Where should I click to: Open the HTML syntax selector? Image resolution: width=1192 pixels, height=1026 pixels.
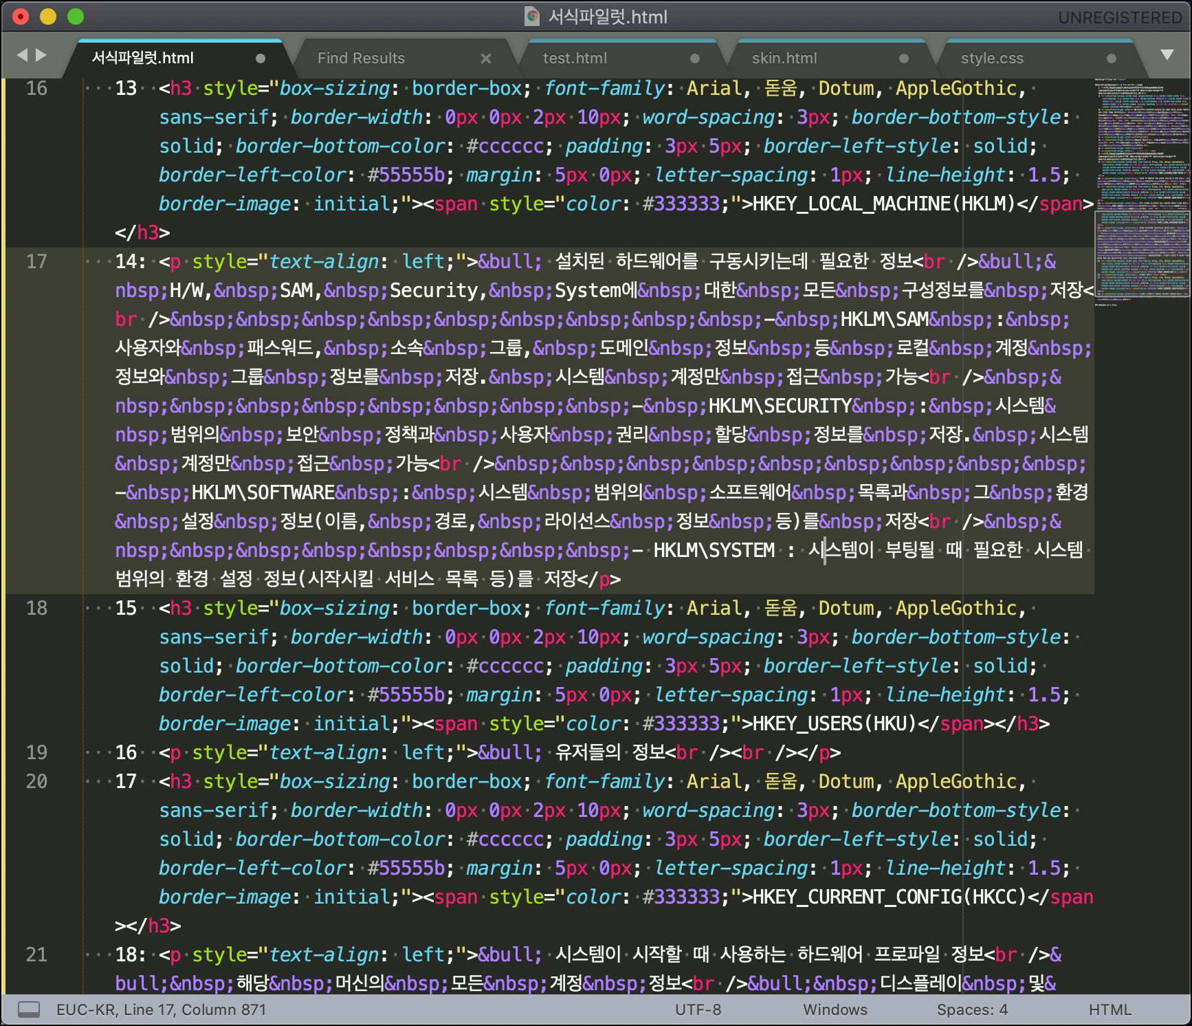point(1110,1009)
